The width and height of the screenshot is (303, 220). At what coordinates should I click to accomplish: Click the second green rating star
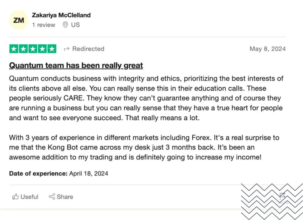[x=23, y=49]
